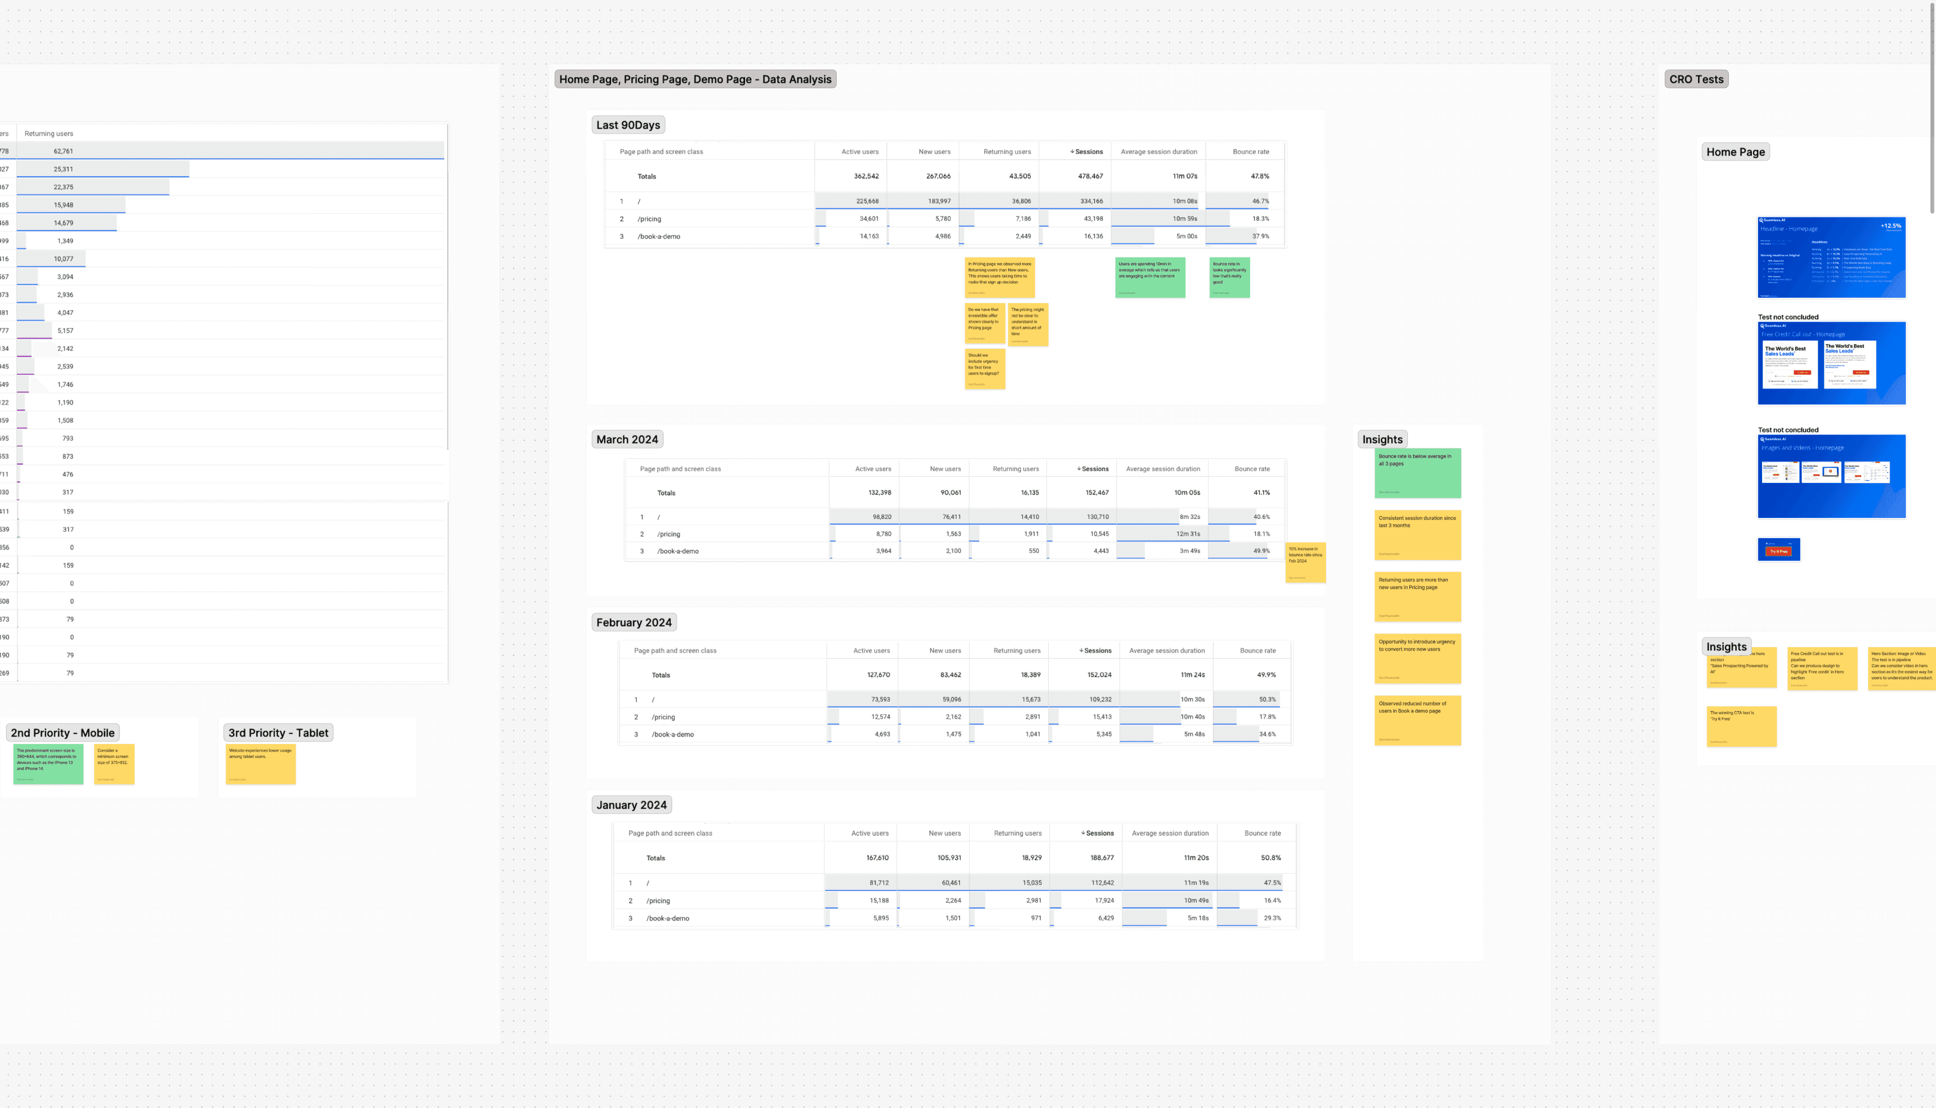Select the 2nd Priority - Mobile label
This screenshot has width=1936, height=1108.
coord(62,733)
